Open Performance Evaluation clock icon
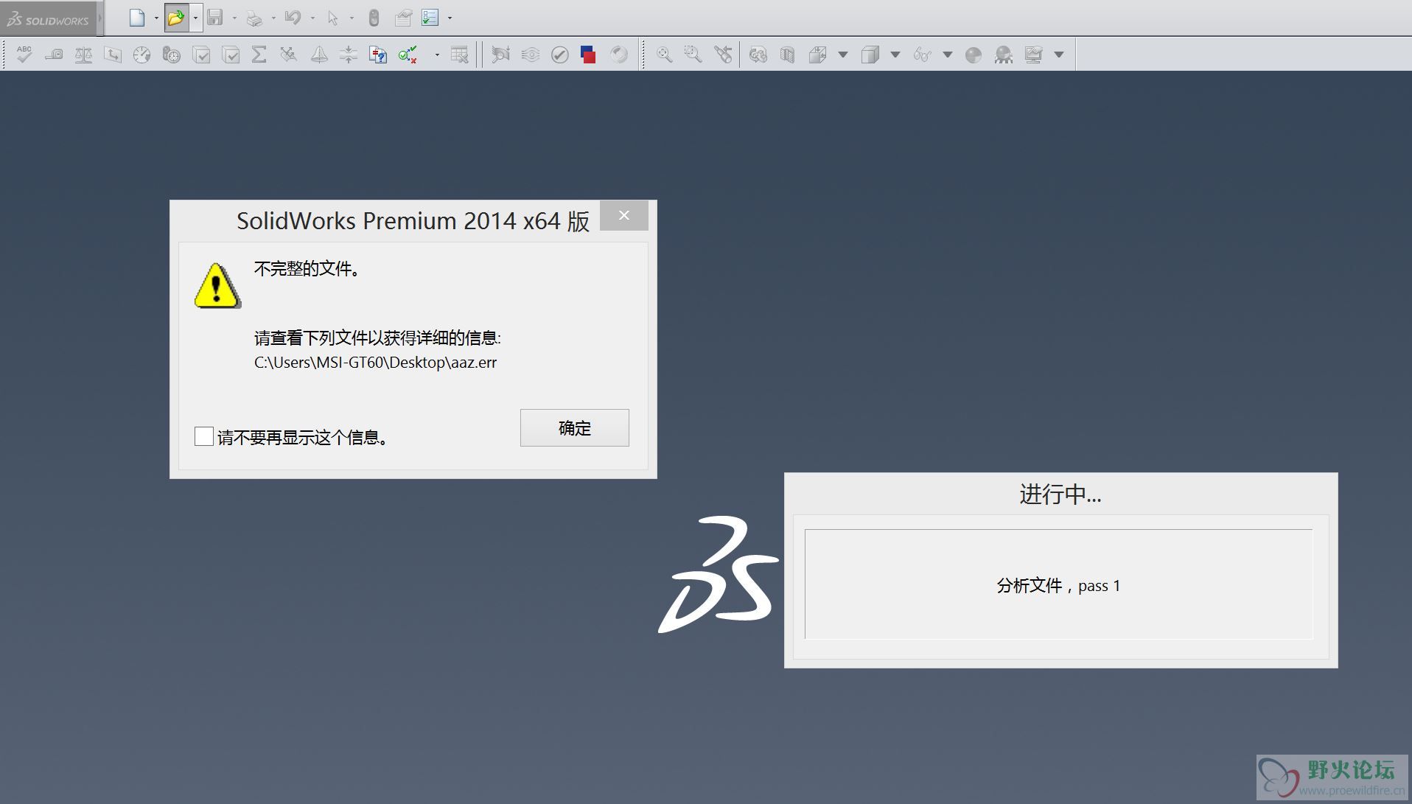This screenshot has height=804, width=1412. pyautogui.click(x=172, y=55)
